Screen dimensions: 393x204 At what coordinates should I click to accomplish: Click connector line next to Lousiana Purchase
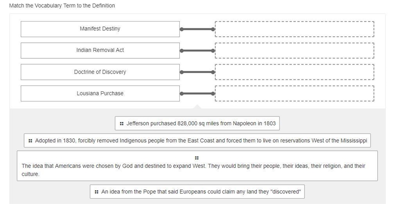point(197,94)
